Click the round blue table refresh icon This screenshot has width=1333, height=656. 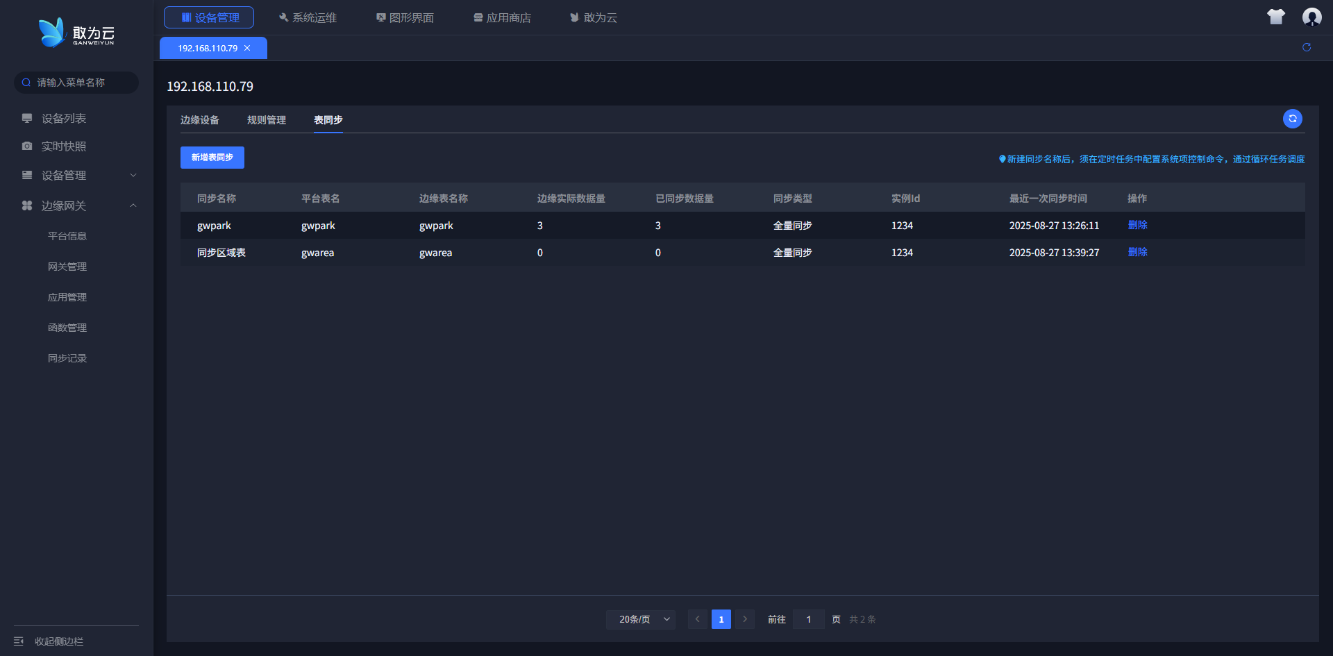coord(1292,119)
